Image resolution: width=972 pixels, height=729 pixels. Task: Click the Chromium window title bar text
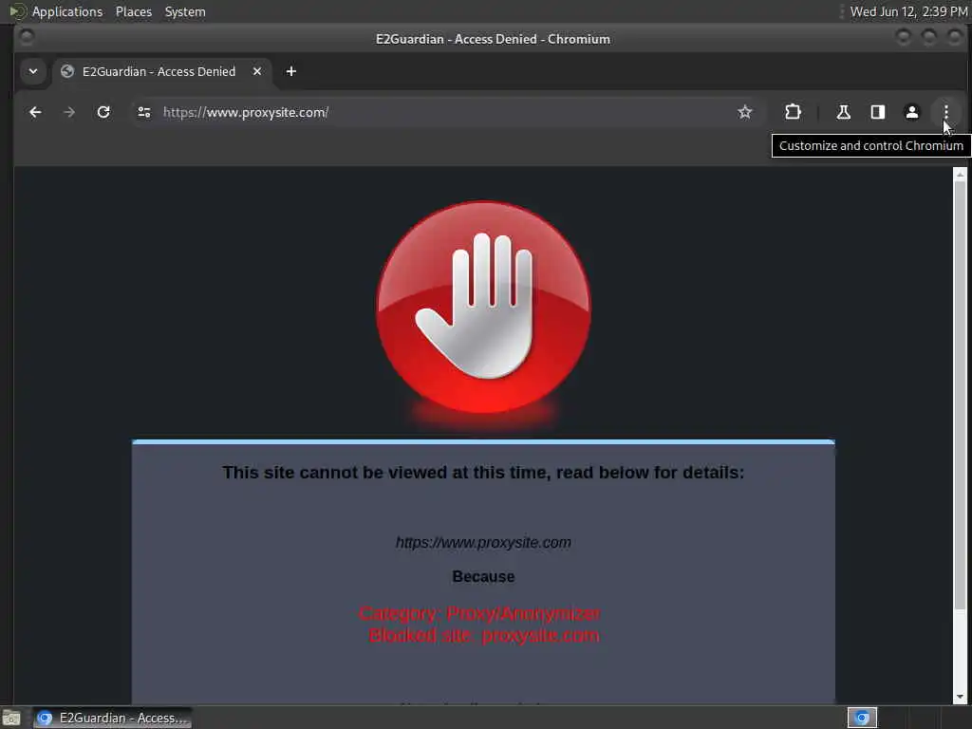[x=493, y=39]
